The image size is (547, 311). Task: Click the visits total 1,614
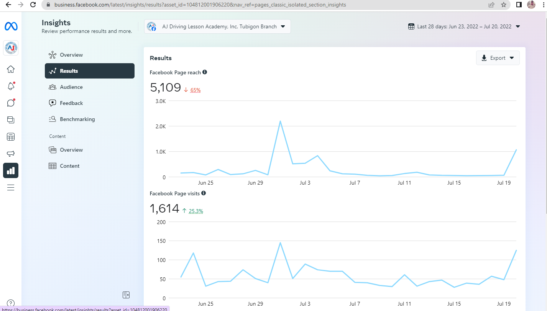pyautogui.click(x=164, y=209)
